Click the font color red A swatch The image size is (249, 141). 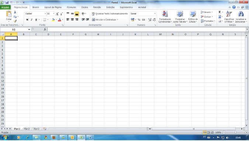pyautogui.click(x=59, y=20)
